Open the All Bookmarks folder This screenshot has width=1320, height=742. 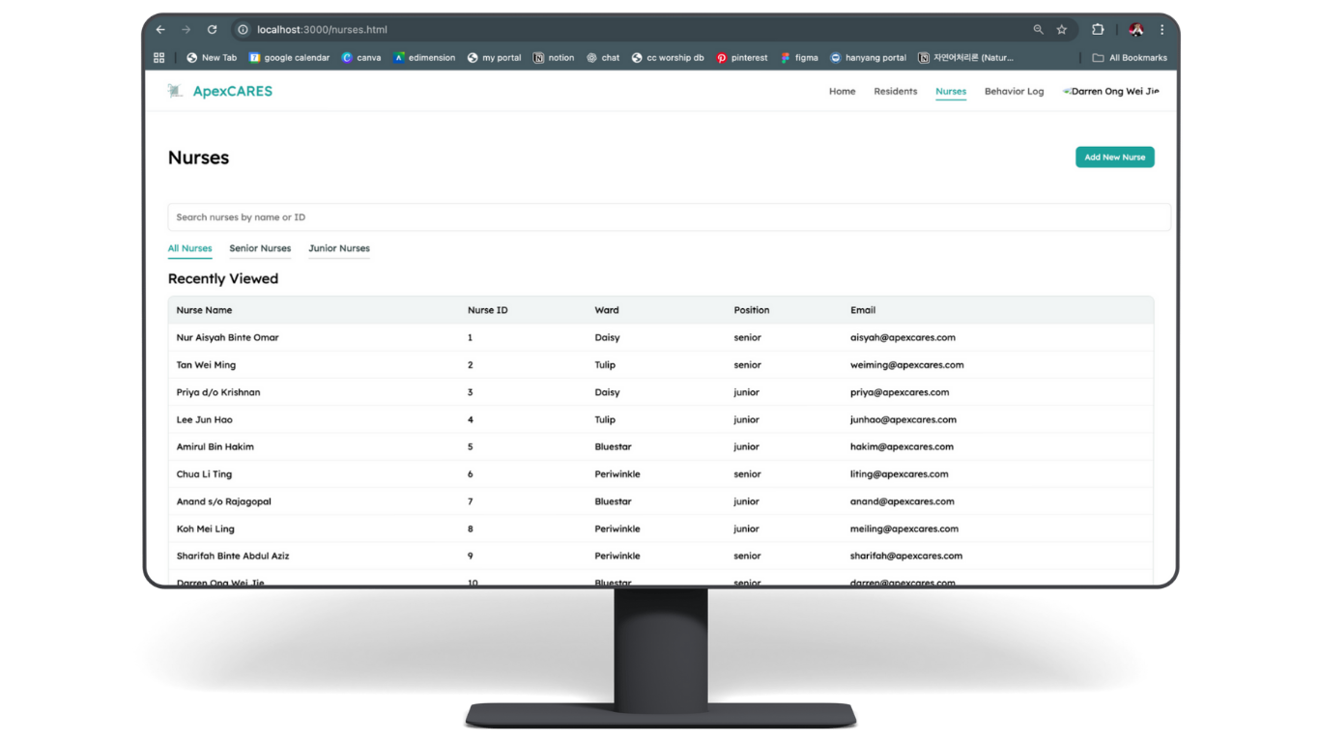coord(1130,58)
